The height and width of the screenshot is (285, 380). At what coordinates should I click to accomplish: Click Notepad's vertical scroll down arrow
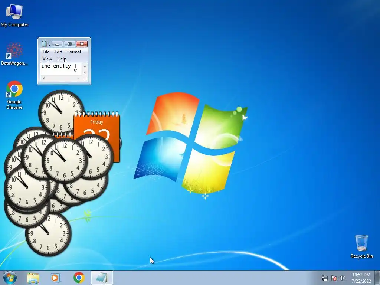pyautogui.click(x=85, y=72)
